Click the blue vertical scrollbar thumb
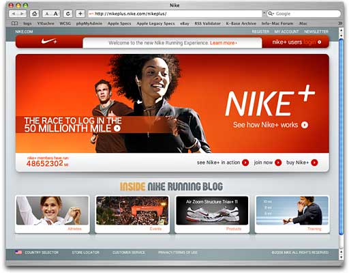349x273 pixels. click(341, 136)
